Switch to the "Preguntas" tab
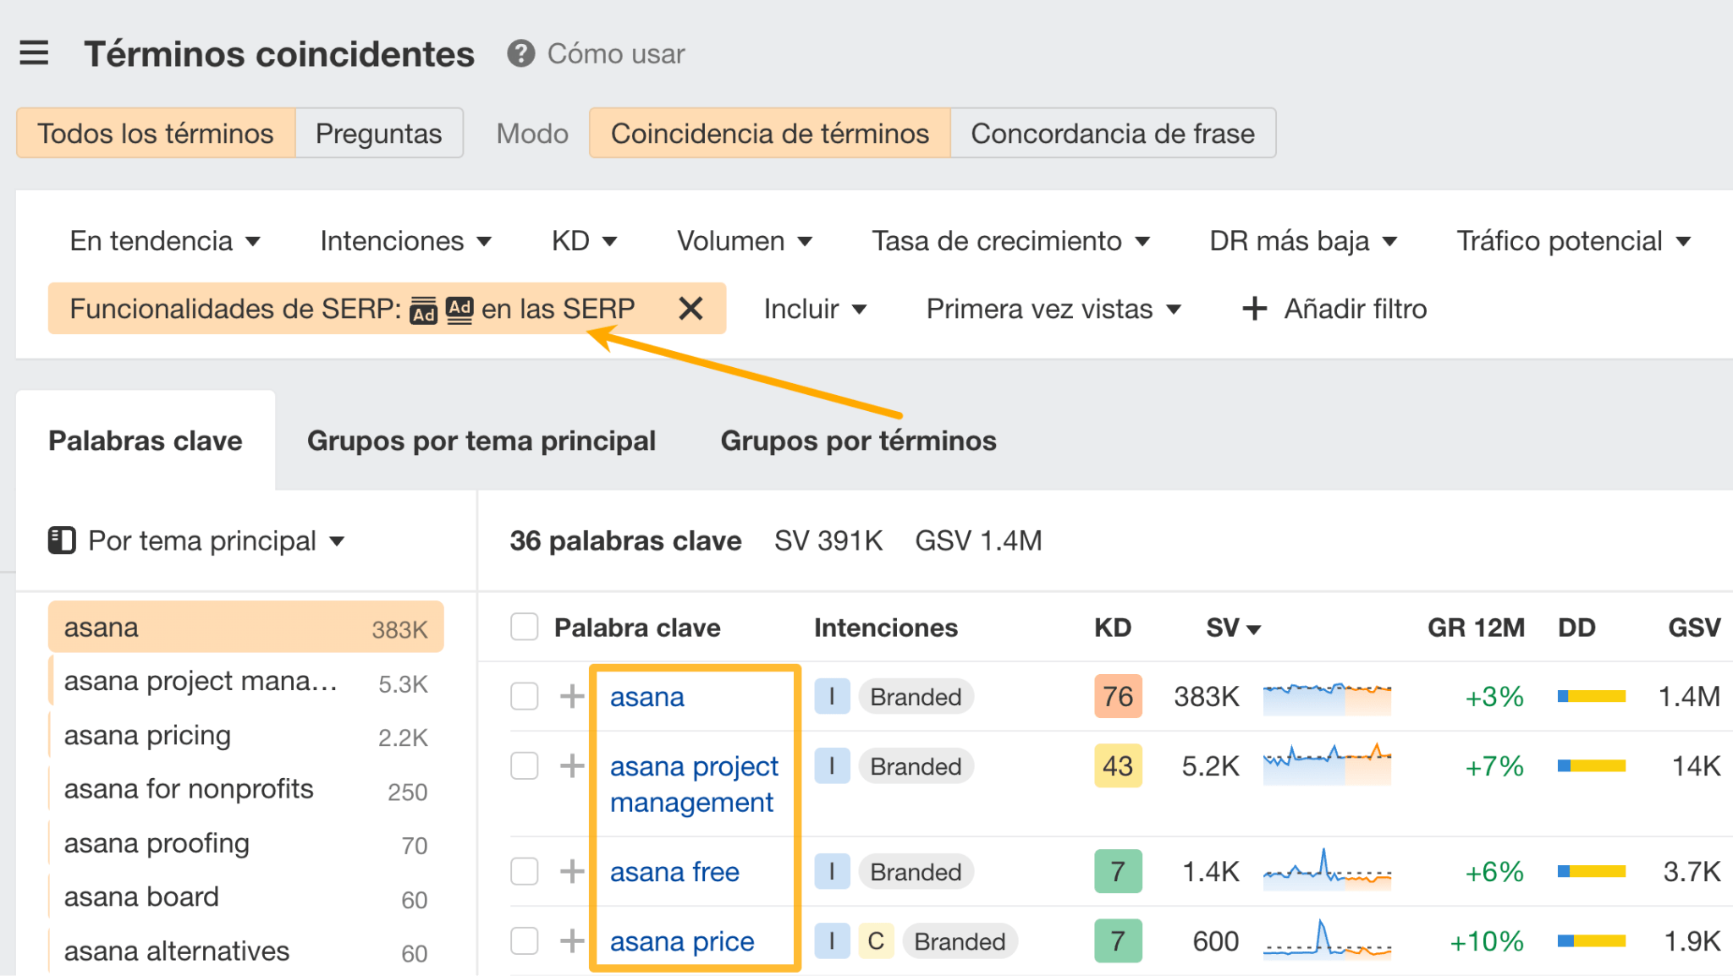Image resolution: width=1733 pixels, height=976 pixels. pos(378,132)
